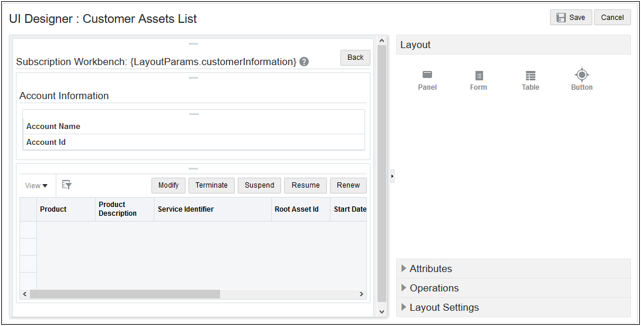Image resolution: width=641 pixels, height=326 pixels.
Task: Select the Form layout icon
Action: (479, 76)
